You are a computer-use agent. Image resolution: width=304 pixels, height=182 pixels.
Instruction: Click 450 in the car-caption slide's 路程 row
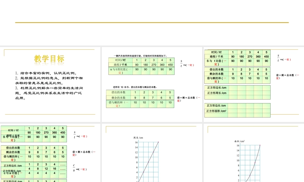pos(170,65)
